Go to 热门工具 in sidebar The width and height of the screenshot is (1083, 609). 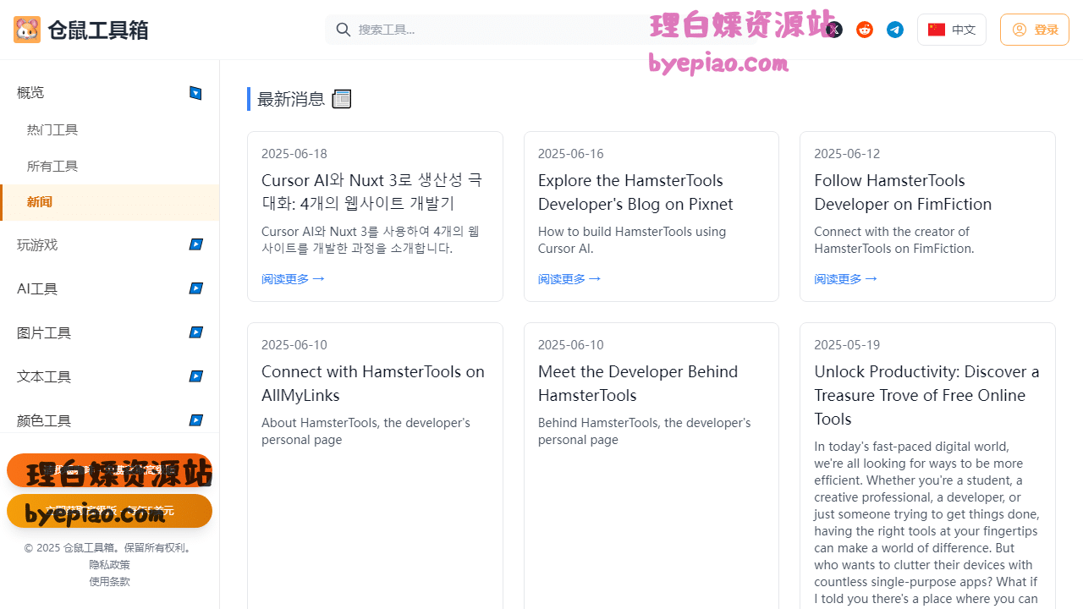click(52, 129)
